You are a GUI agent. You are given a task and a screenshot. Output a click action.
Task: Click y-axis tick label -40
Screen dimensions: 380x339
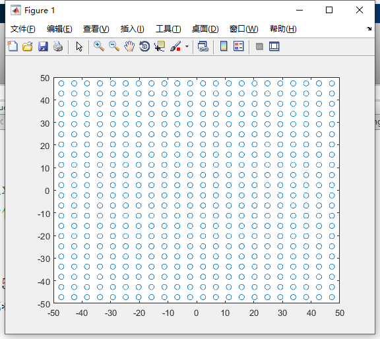click(x=44, y=282)
